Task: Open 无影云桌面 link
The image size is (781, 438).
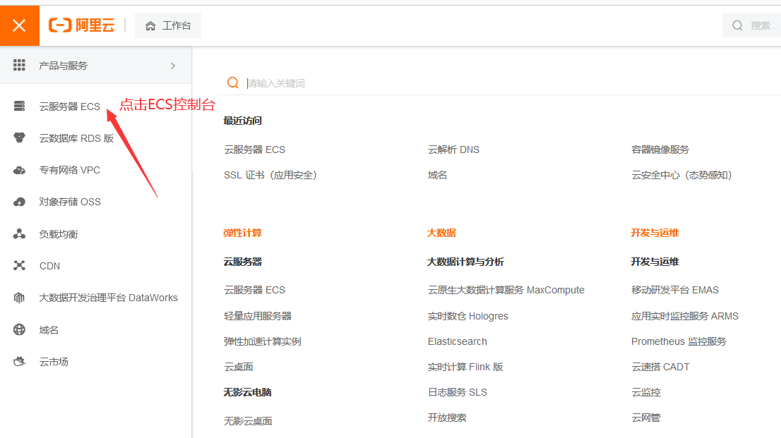Action: 248,421
